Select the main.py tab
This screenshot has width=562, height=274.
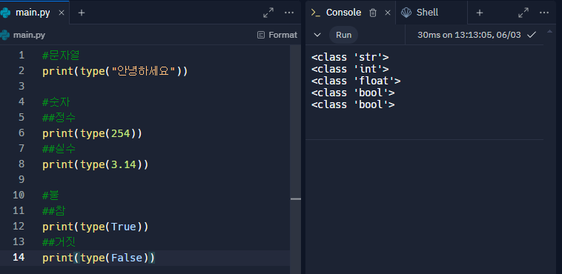click(34, 13)
